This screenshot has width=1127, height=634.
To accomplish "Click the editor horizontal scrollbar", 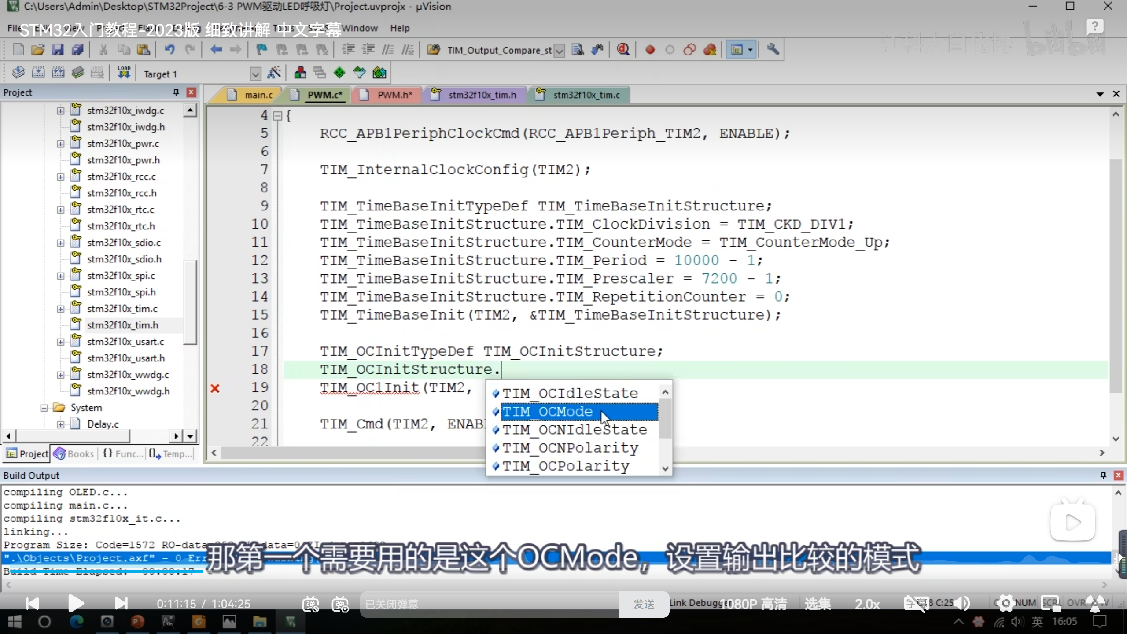I will (x=352, y=453).
